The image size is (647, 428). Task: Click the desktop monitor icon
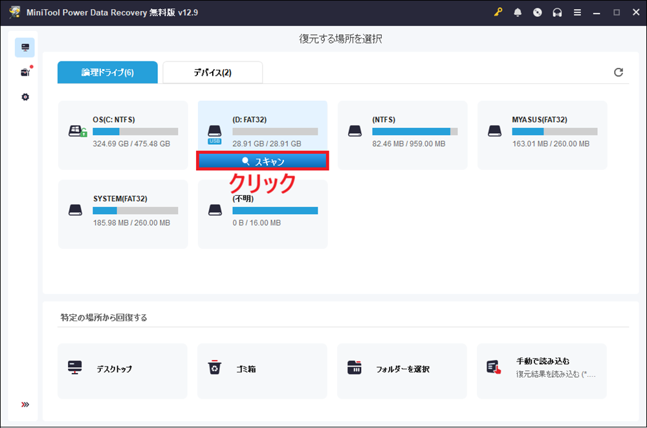pyautogui.click(x=74, y=367)
